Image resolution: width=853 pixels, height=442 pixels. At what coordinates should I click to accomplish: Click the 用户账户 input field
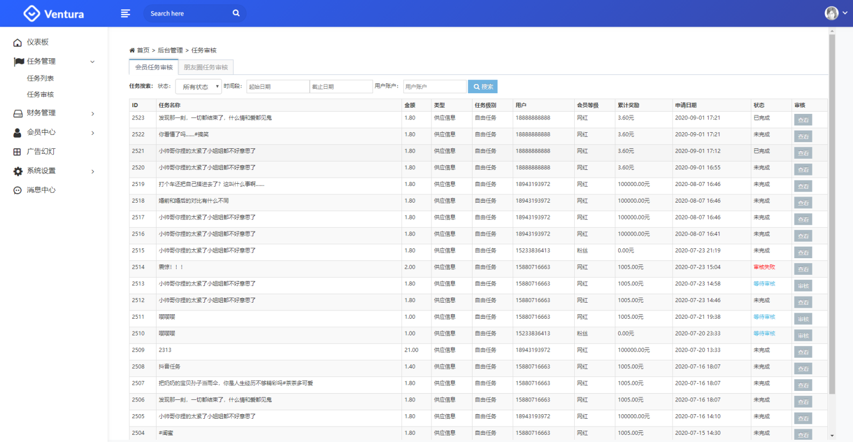435,87
